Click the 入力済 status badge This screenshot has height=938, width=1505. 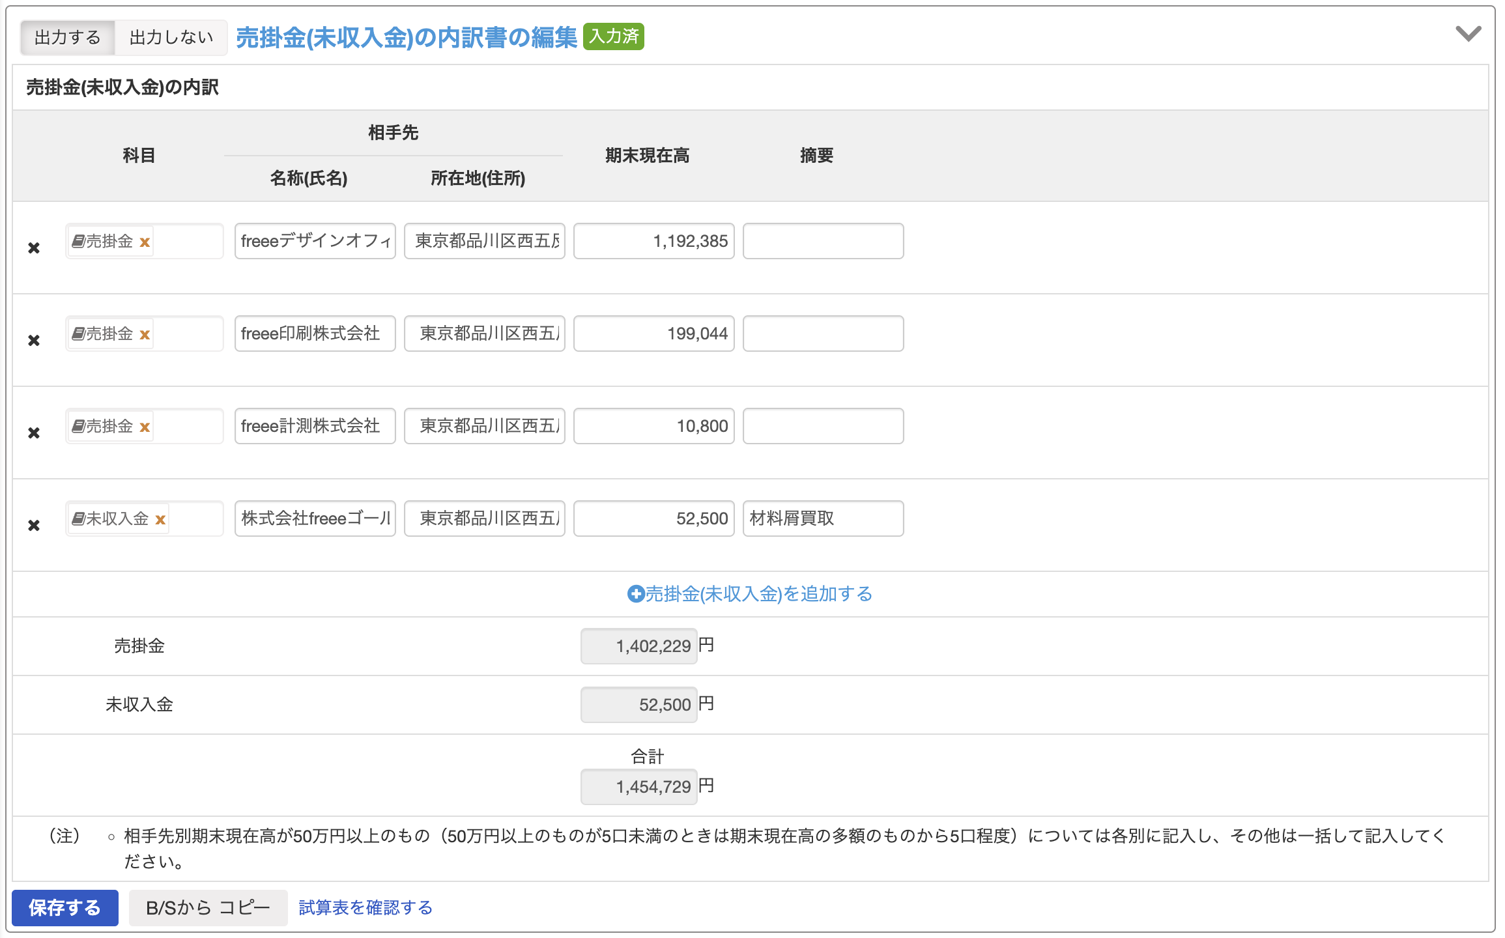(x=614, y=36)
